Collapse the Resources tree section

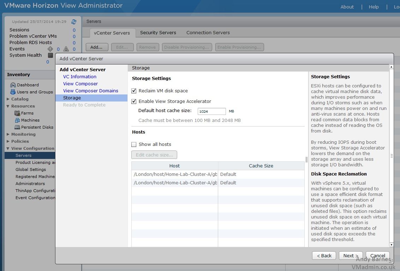pos(8,106)
